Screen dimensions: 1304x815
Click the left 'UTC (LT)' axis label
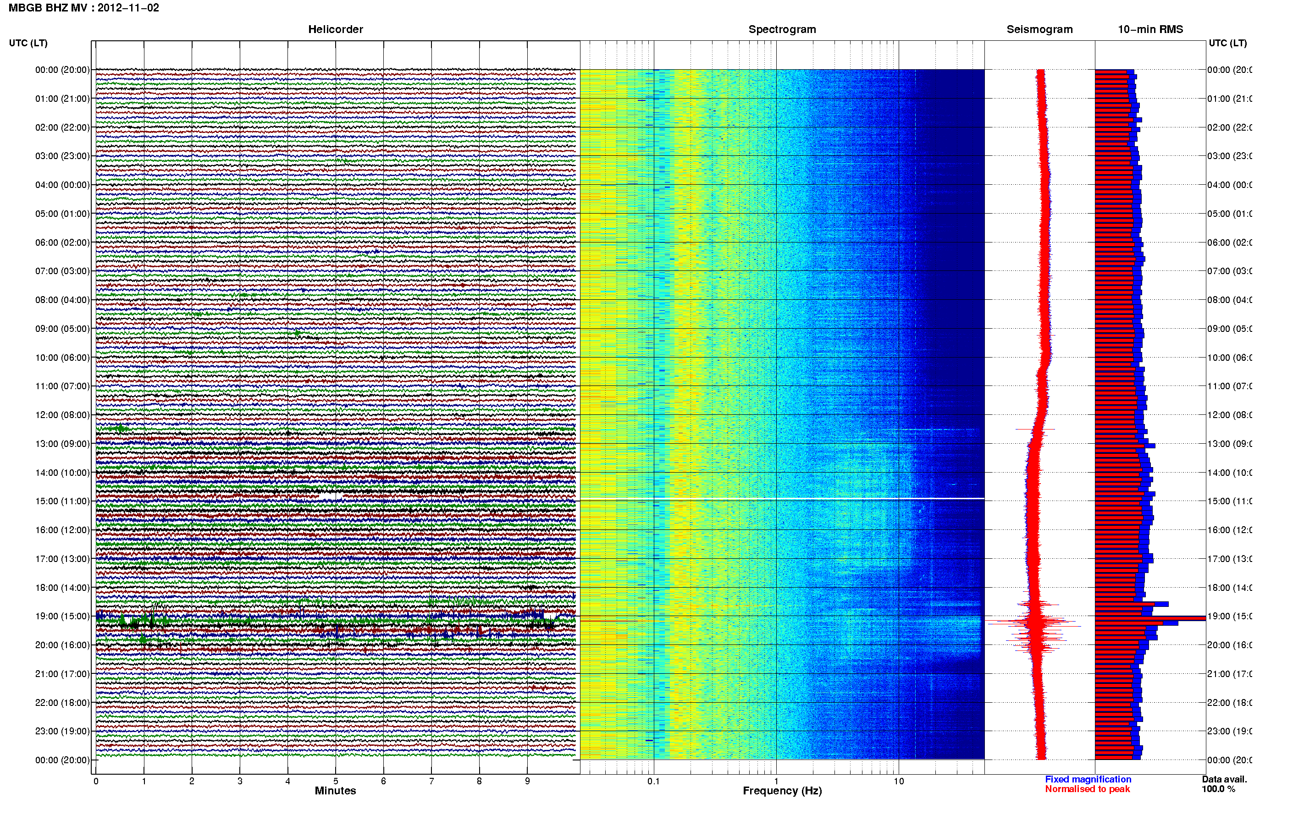[x=28, y=43]
